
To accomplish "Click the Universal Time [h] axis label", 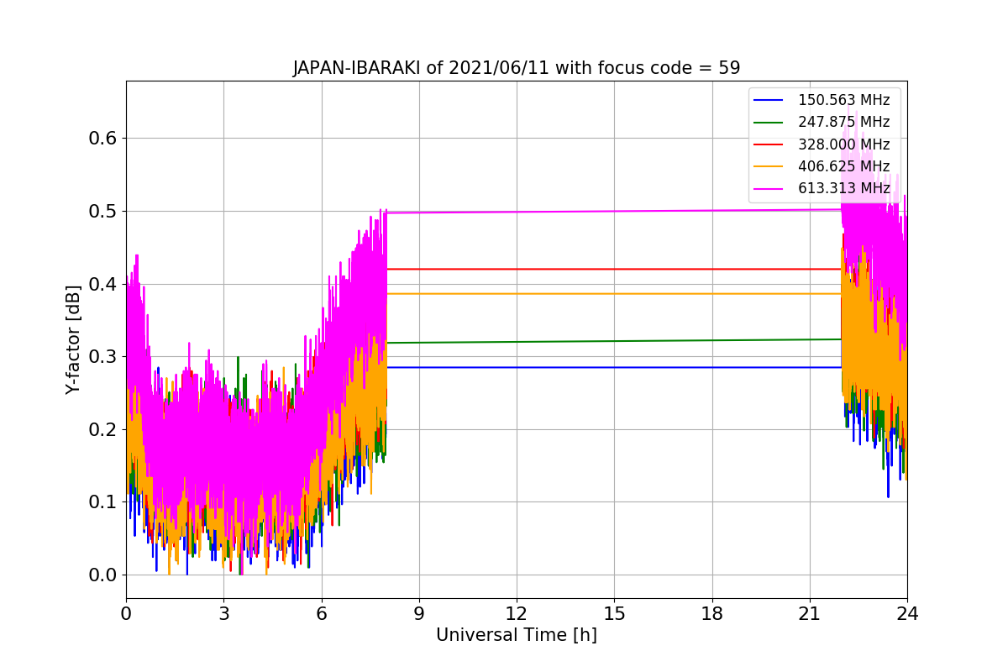I will point(517,635).
